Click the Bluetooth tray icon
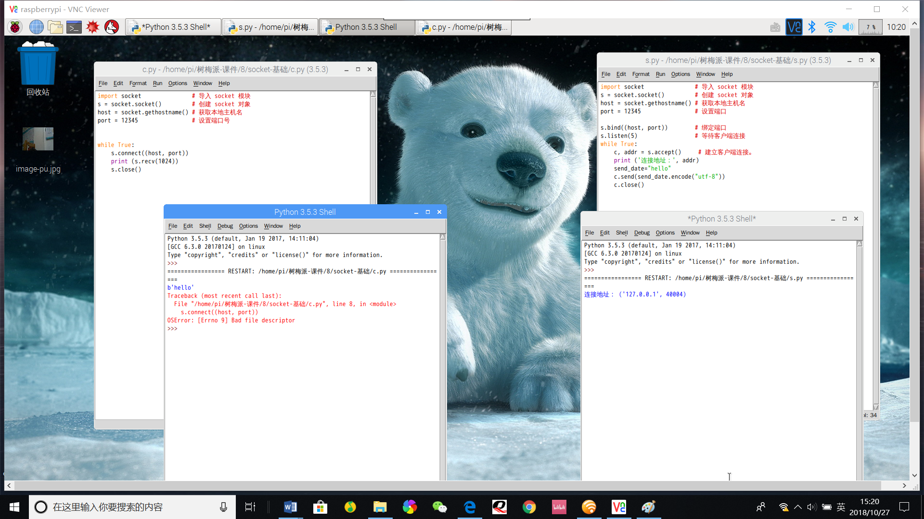 [x=812, y=27]
